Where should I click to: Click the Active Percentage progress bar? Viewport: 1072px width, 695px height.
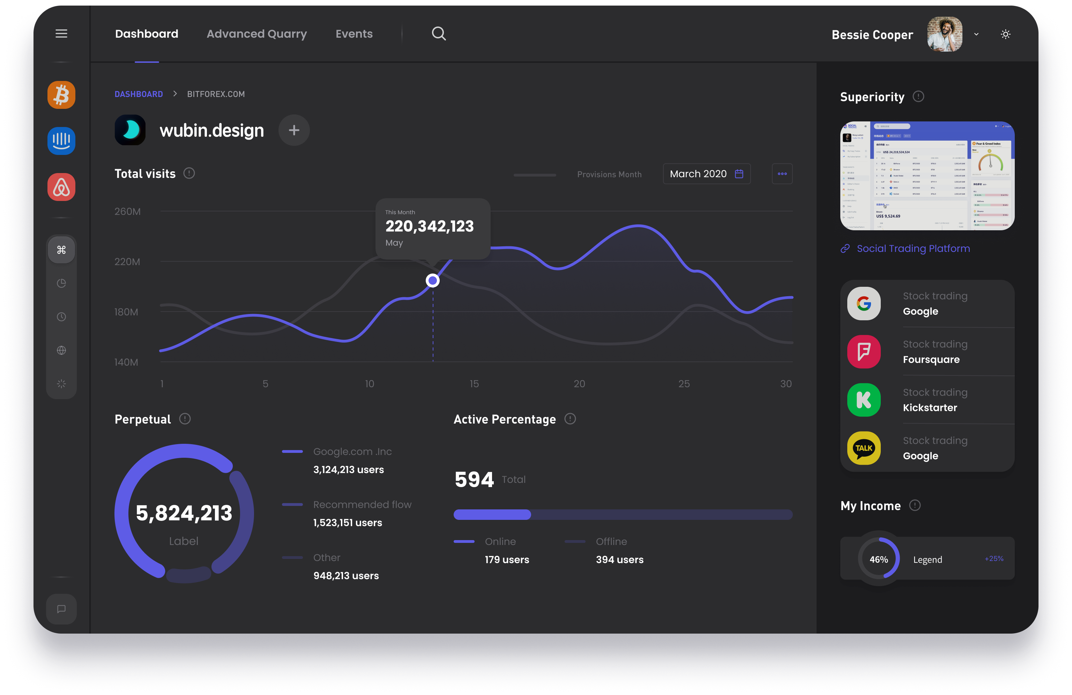(623, 515)
